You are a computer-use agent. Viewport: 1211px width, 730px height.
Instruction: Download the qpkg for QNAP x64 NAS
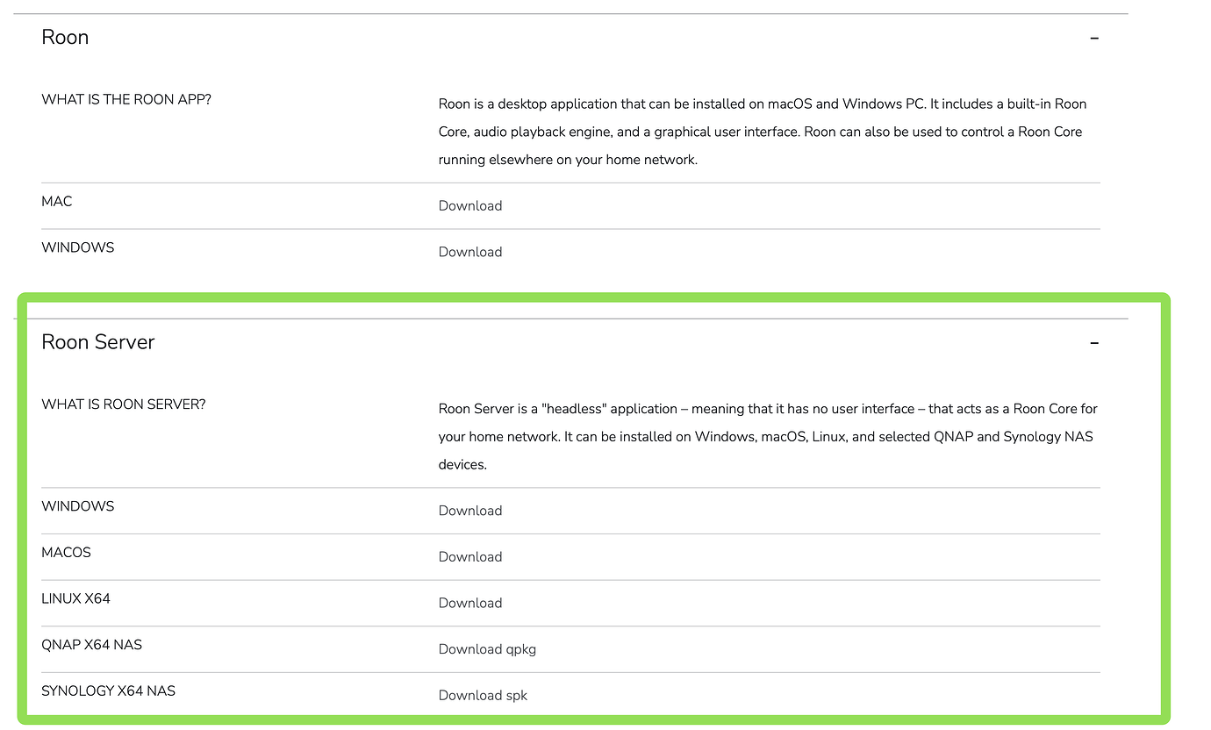(x=487, y=649)
